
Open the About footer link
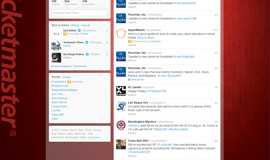tap(73, 130)
